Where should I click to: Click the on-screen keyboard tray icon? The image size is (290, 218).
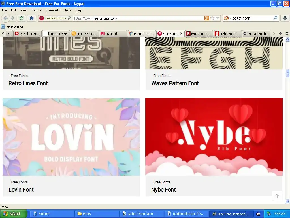point(258,214)
